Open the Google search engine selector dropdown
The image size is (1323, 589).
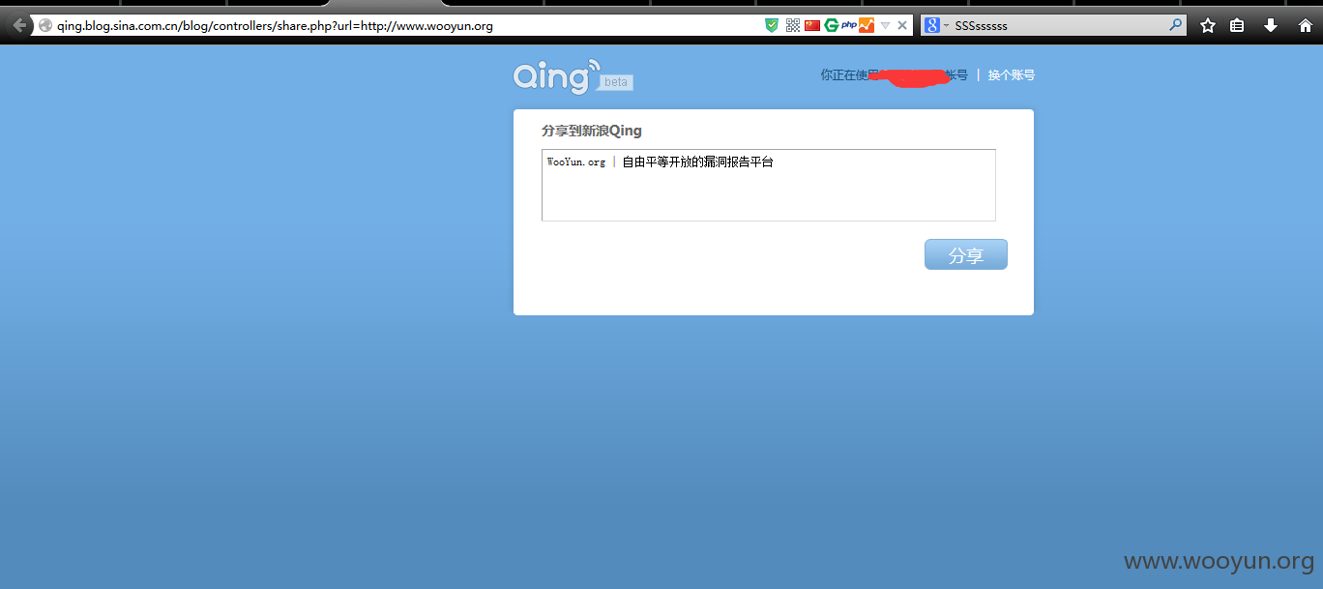click(x=936, y=25)
